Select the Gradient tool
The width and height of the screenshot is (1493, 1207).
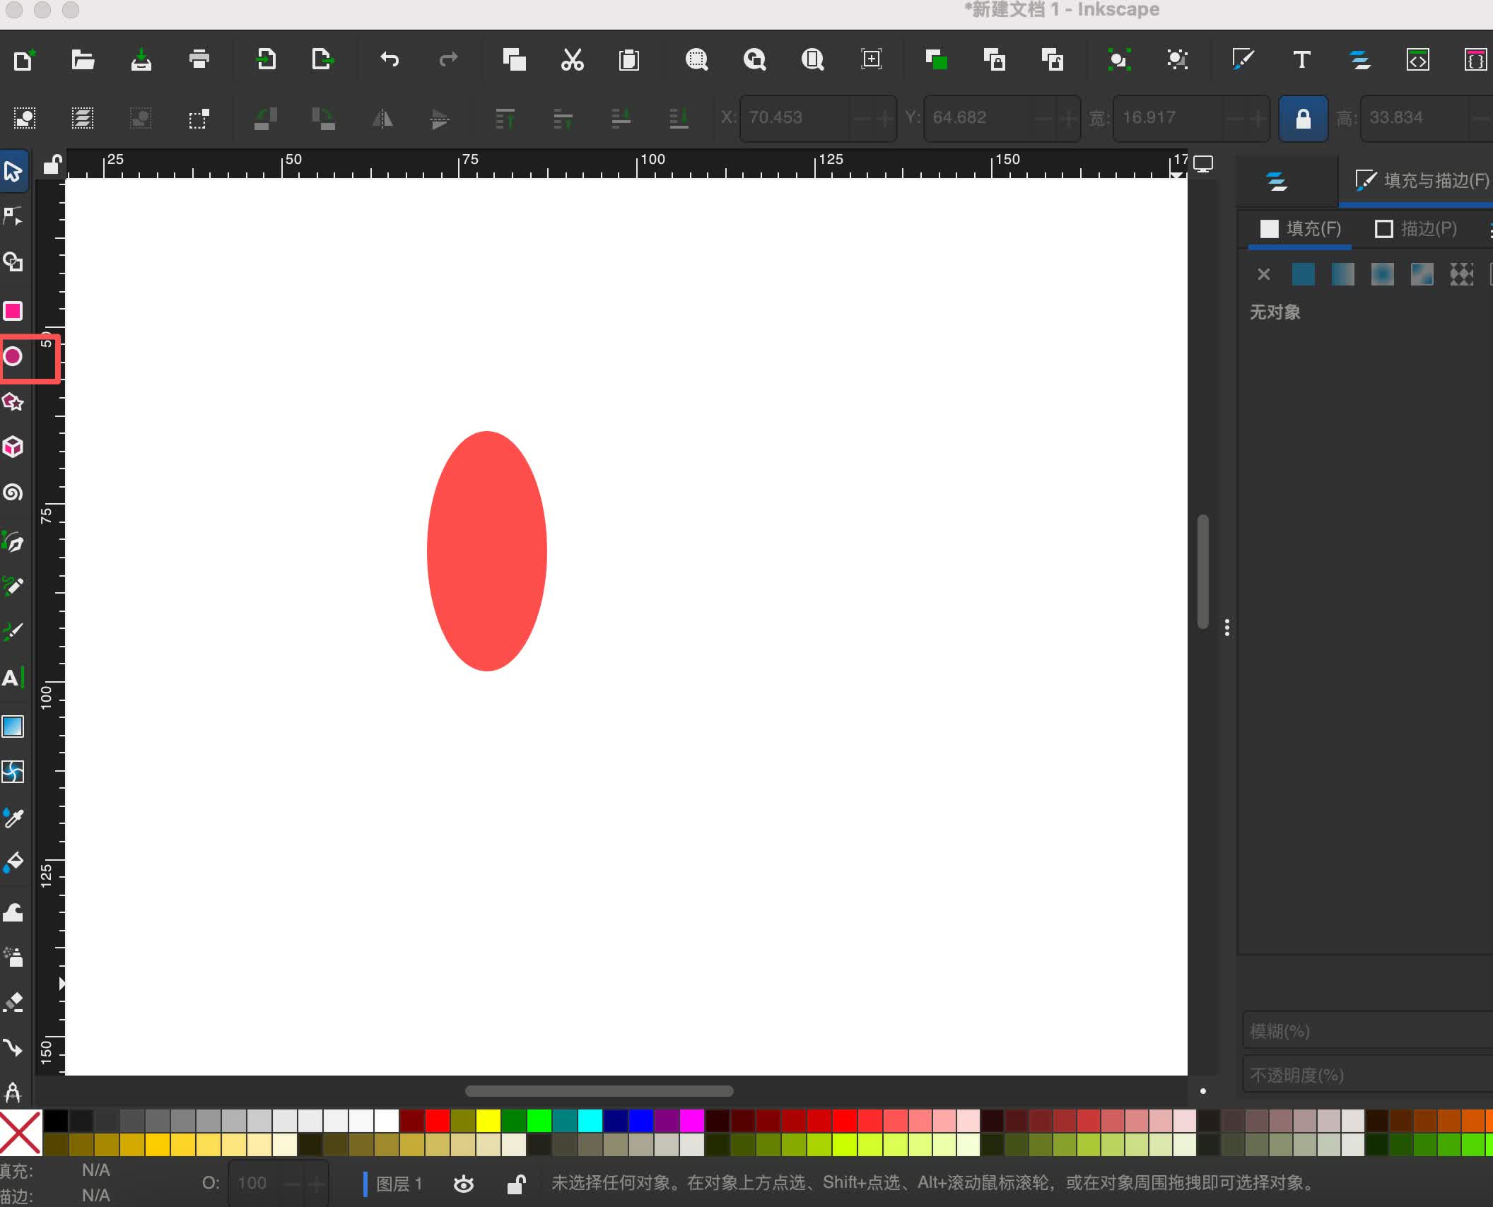click(x=13, y=726)
